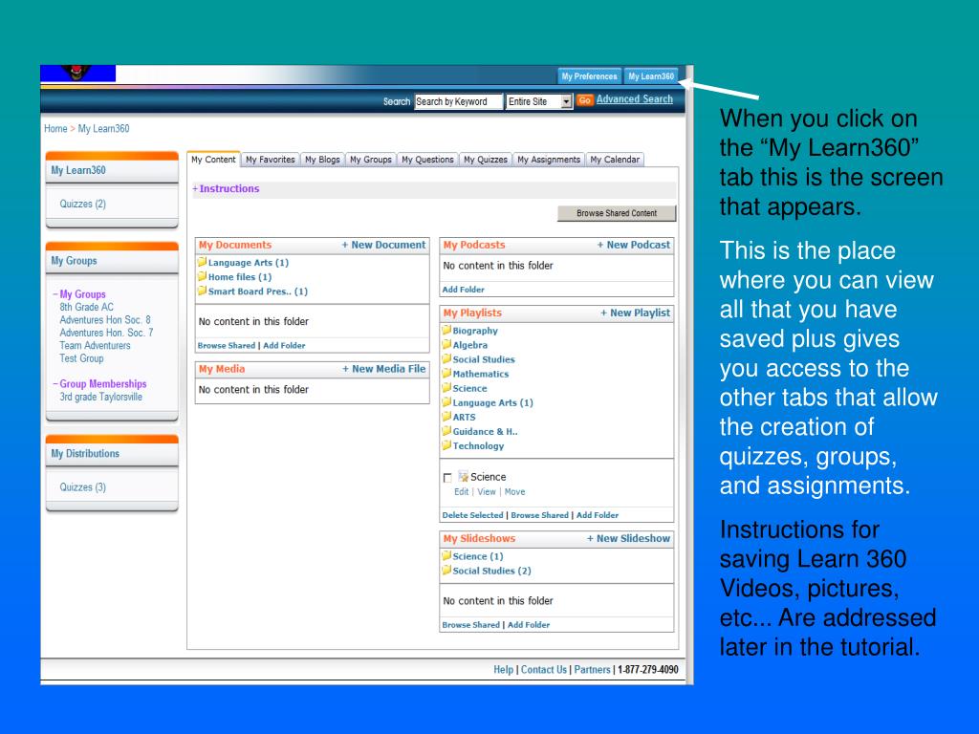Image resolution: width=979 pixels, height=734 pixels.
Task: Click the Guidance & H.. folder icon
Action: pyautogui.click(x=446, y=430)
